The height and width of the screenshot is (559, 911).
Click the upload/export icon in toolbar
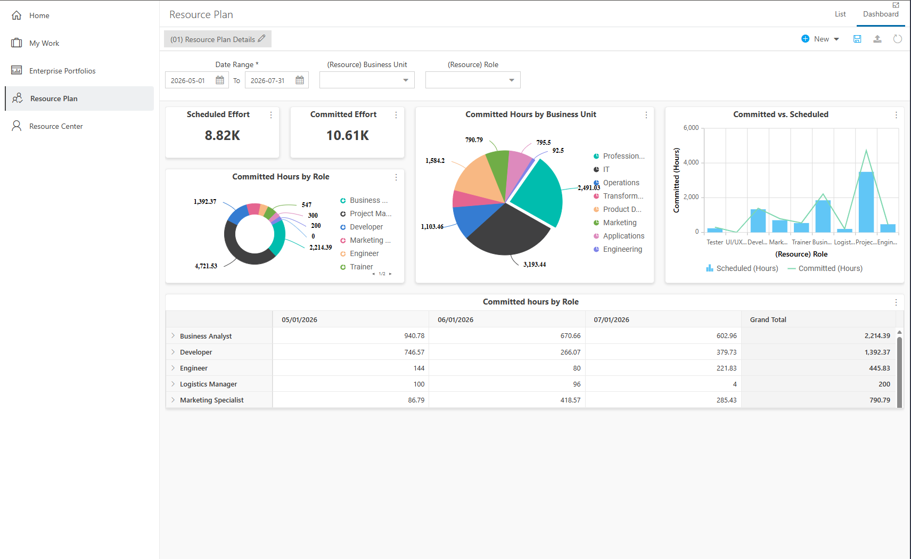pos(877,39)
